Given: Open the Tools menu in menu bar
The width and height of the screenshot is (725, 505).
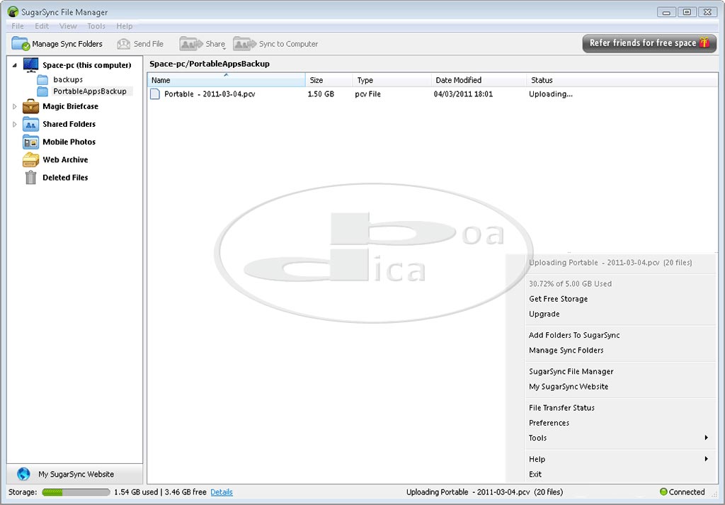Looking at the screenshot, I should (x=96, y=26).
